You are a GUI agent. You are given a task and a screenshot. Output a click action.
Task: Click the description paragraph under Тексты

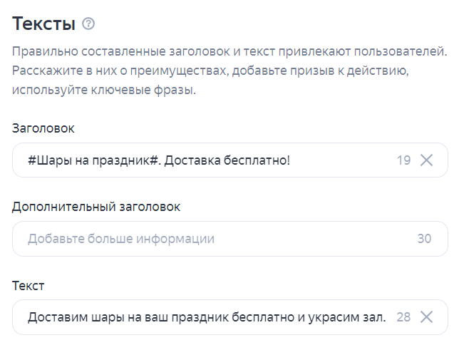pos(229,71)
